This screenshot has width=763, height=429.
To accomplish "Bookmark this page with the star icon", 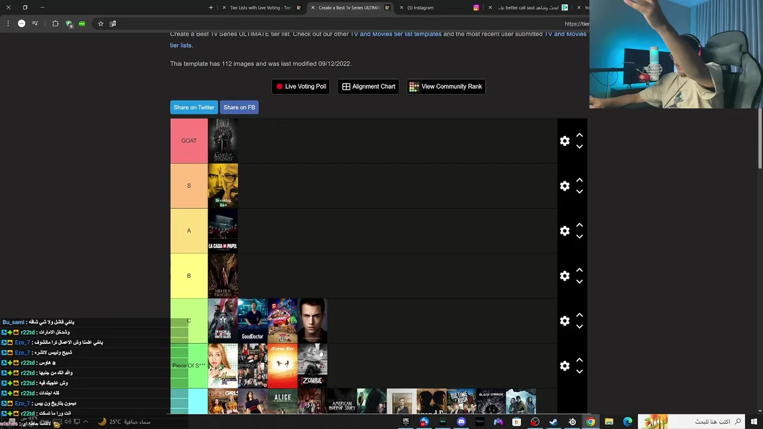I will tap(101, 24).
